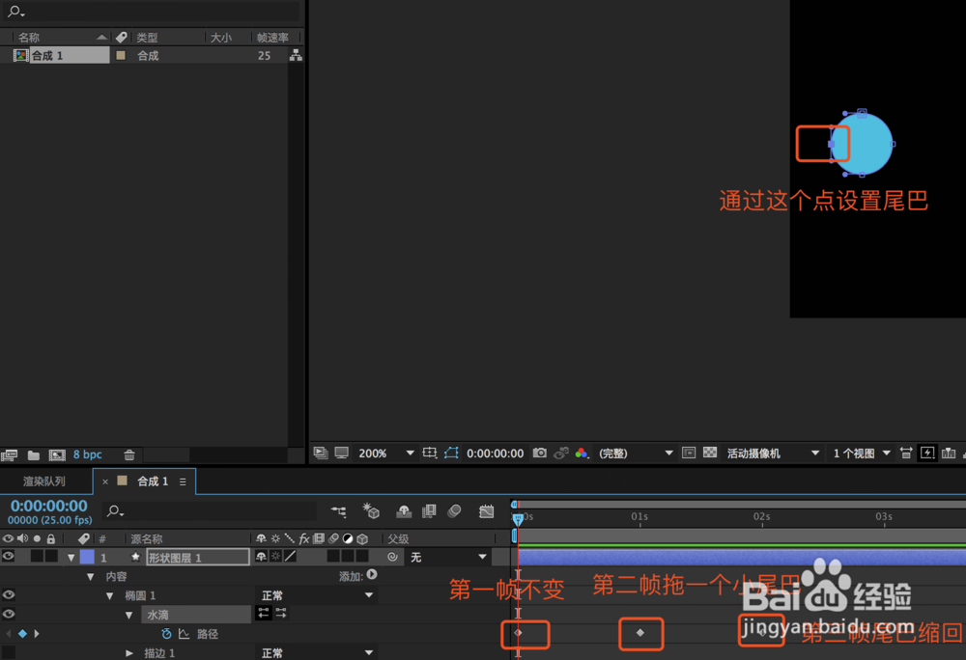966x660 pixels.
Task: Click the timeline layer search field
Action: point(210,511)
